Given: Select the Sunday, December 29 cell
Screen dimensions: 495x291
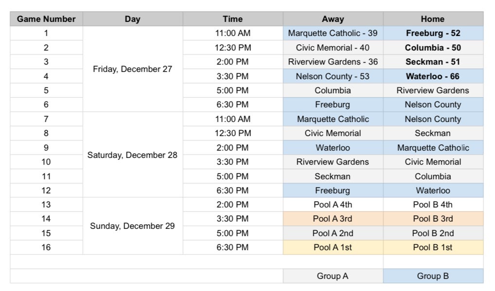Looking at the screenshot, I should click(132, 226).
